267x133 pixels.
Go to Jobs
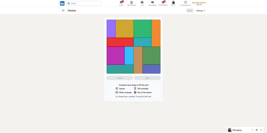tap(142, 3)
